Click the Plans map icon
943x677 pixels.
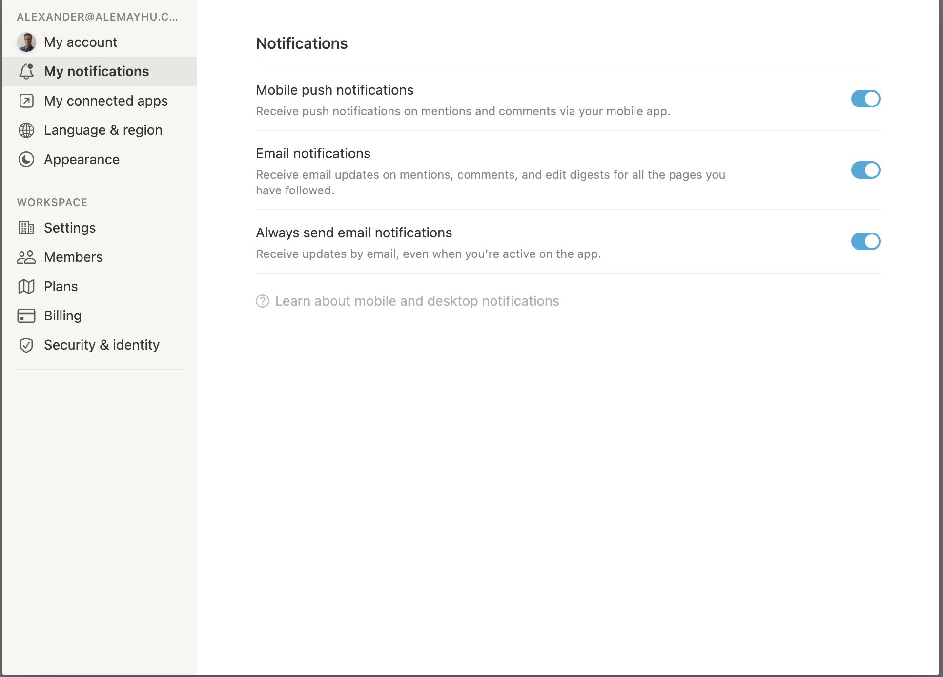click(26, 286)
